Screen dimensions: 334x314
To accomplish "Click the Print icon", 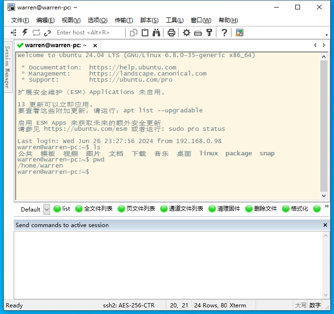I will [171, 33].
